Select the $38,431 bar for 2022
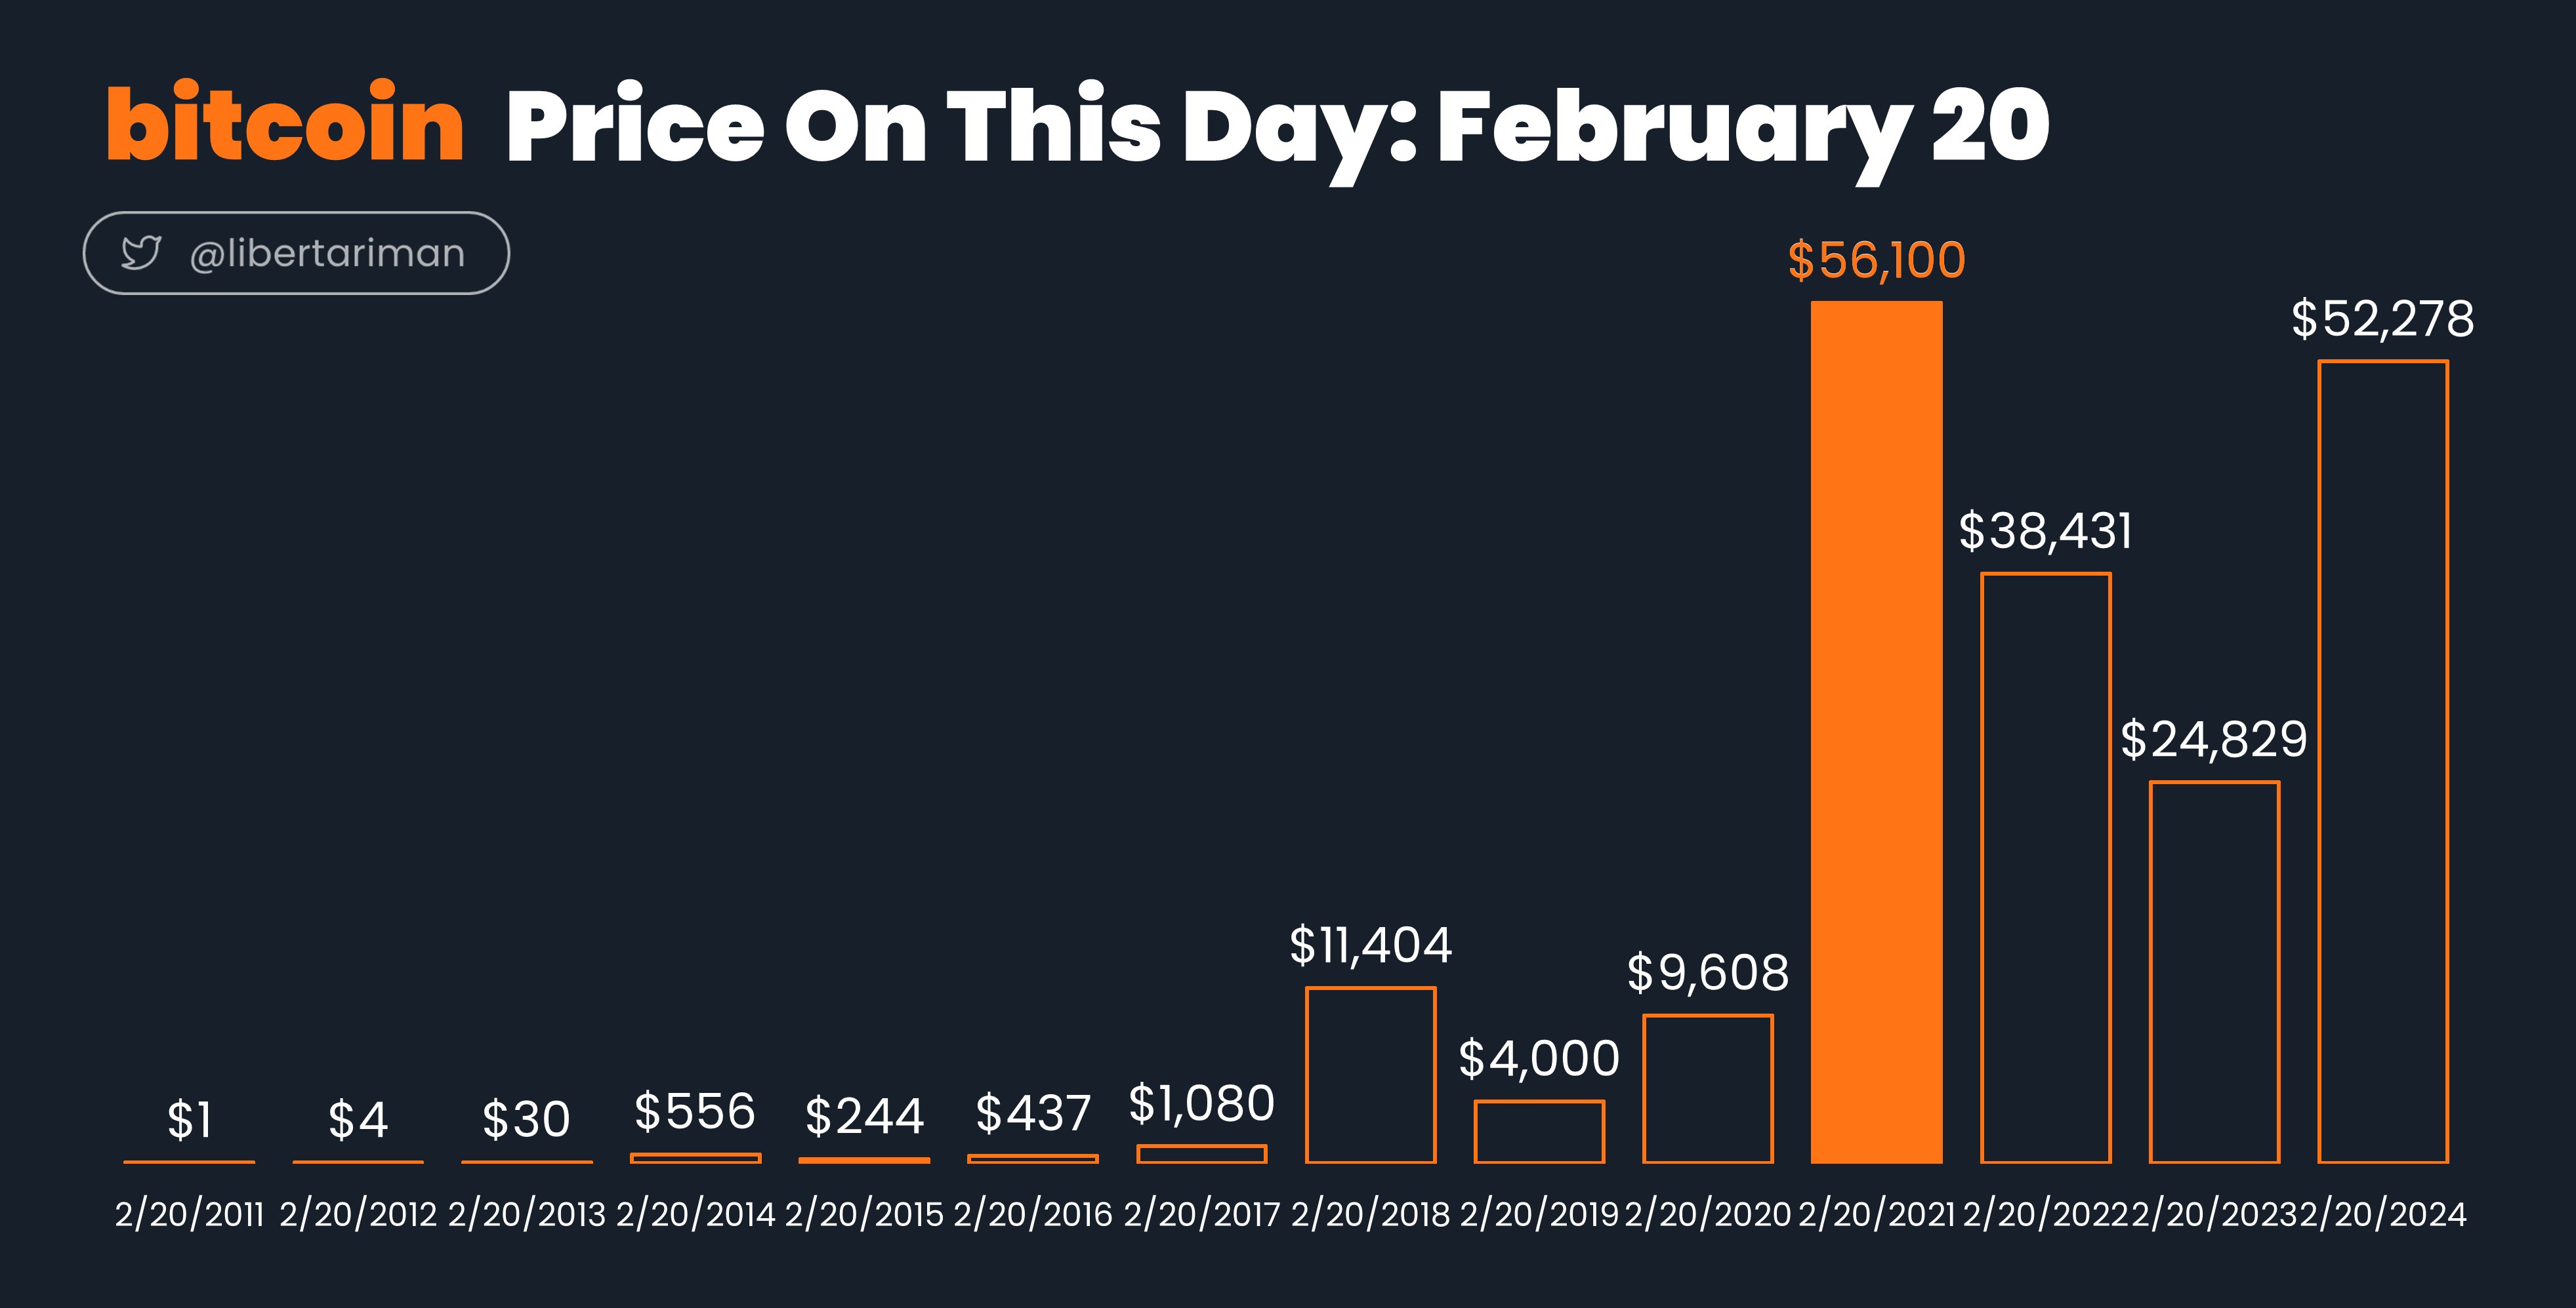Image resolution: width=2576 pixels, height=1308 pixels. [2046, 867]
